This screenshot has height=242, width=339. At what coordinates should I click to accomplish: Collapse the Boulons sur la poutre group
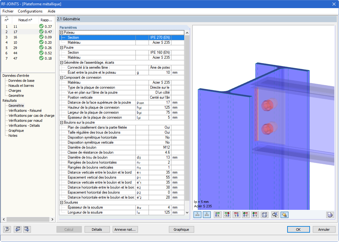[x=61, y=122]
